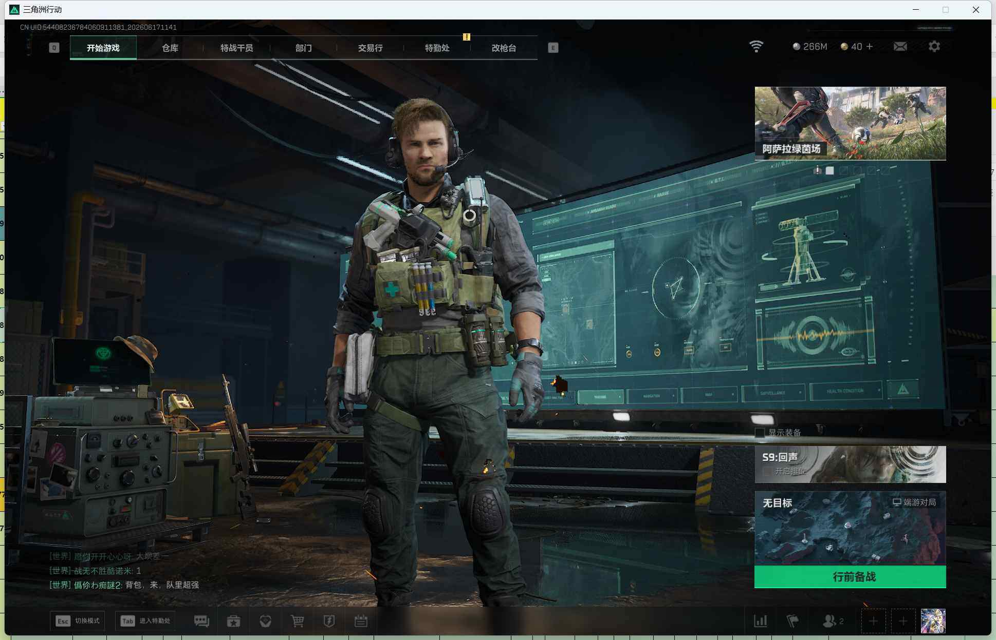The height and width of the screenshot is (640, 996).
Task: Click the 266M currency balance
Action: [810, 47]
